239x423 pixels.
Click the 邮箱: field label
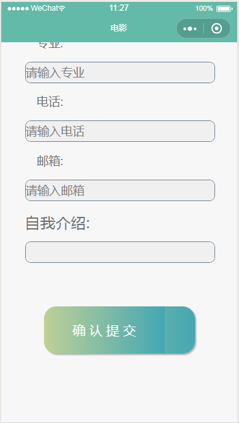pos(50,161)
